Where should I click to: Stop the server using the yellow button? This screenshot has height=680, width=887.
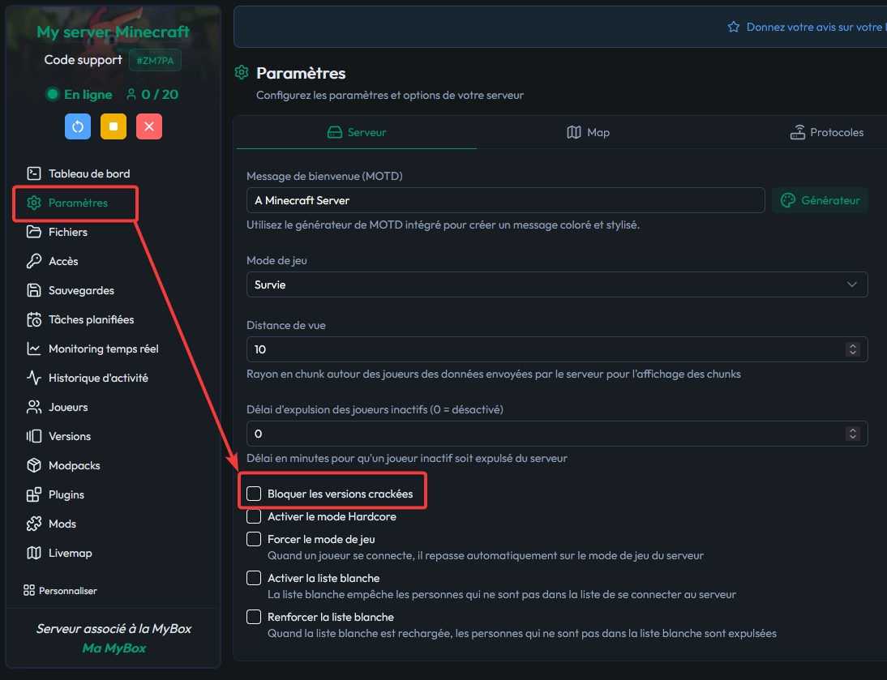coord(113,126)
